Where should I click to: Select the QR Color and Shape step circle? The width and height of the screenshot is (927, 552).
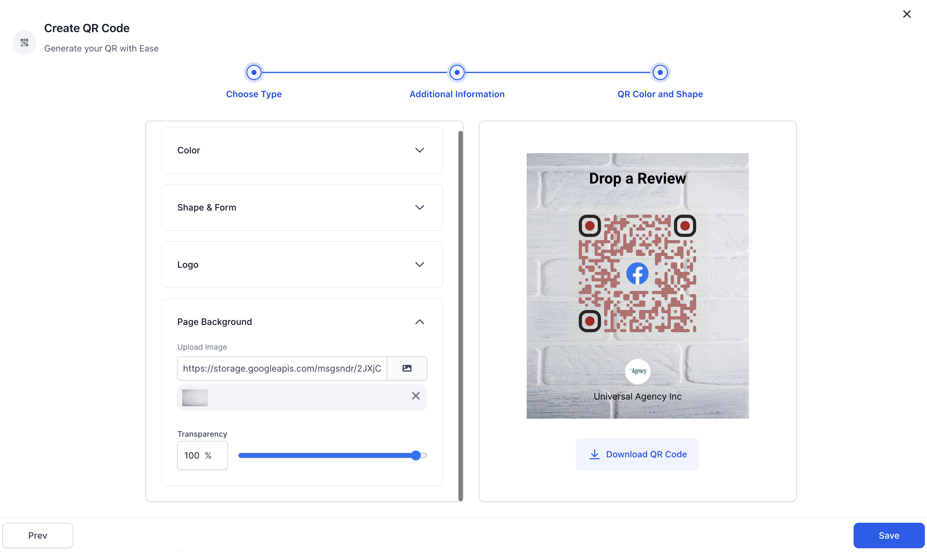660,72
